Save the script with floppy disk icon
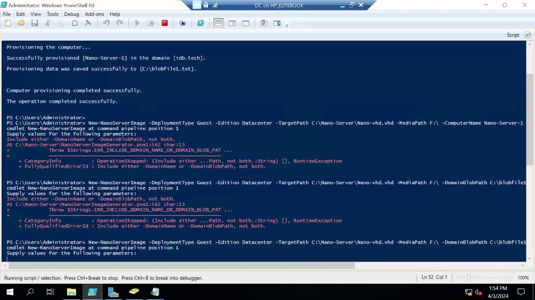 (35, 23)
